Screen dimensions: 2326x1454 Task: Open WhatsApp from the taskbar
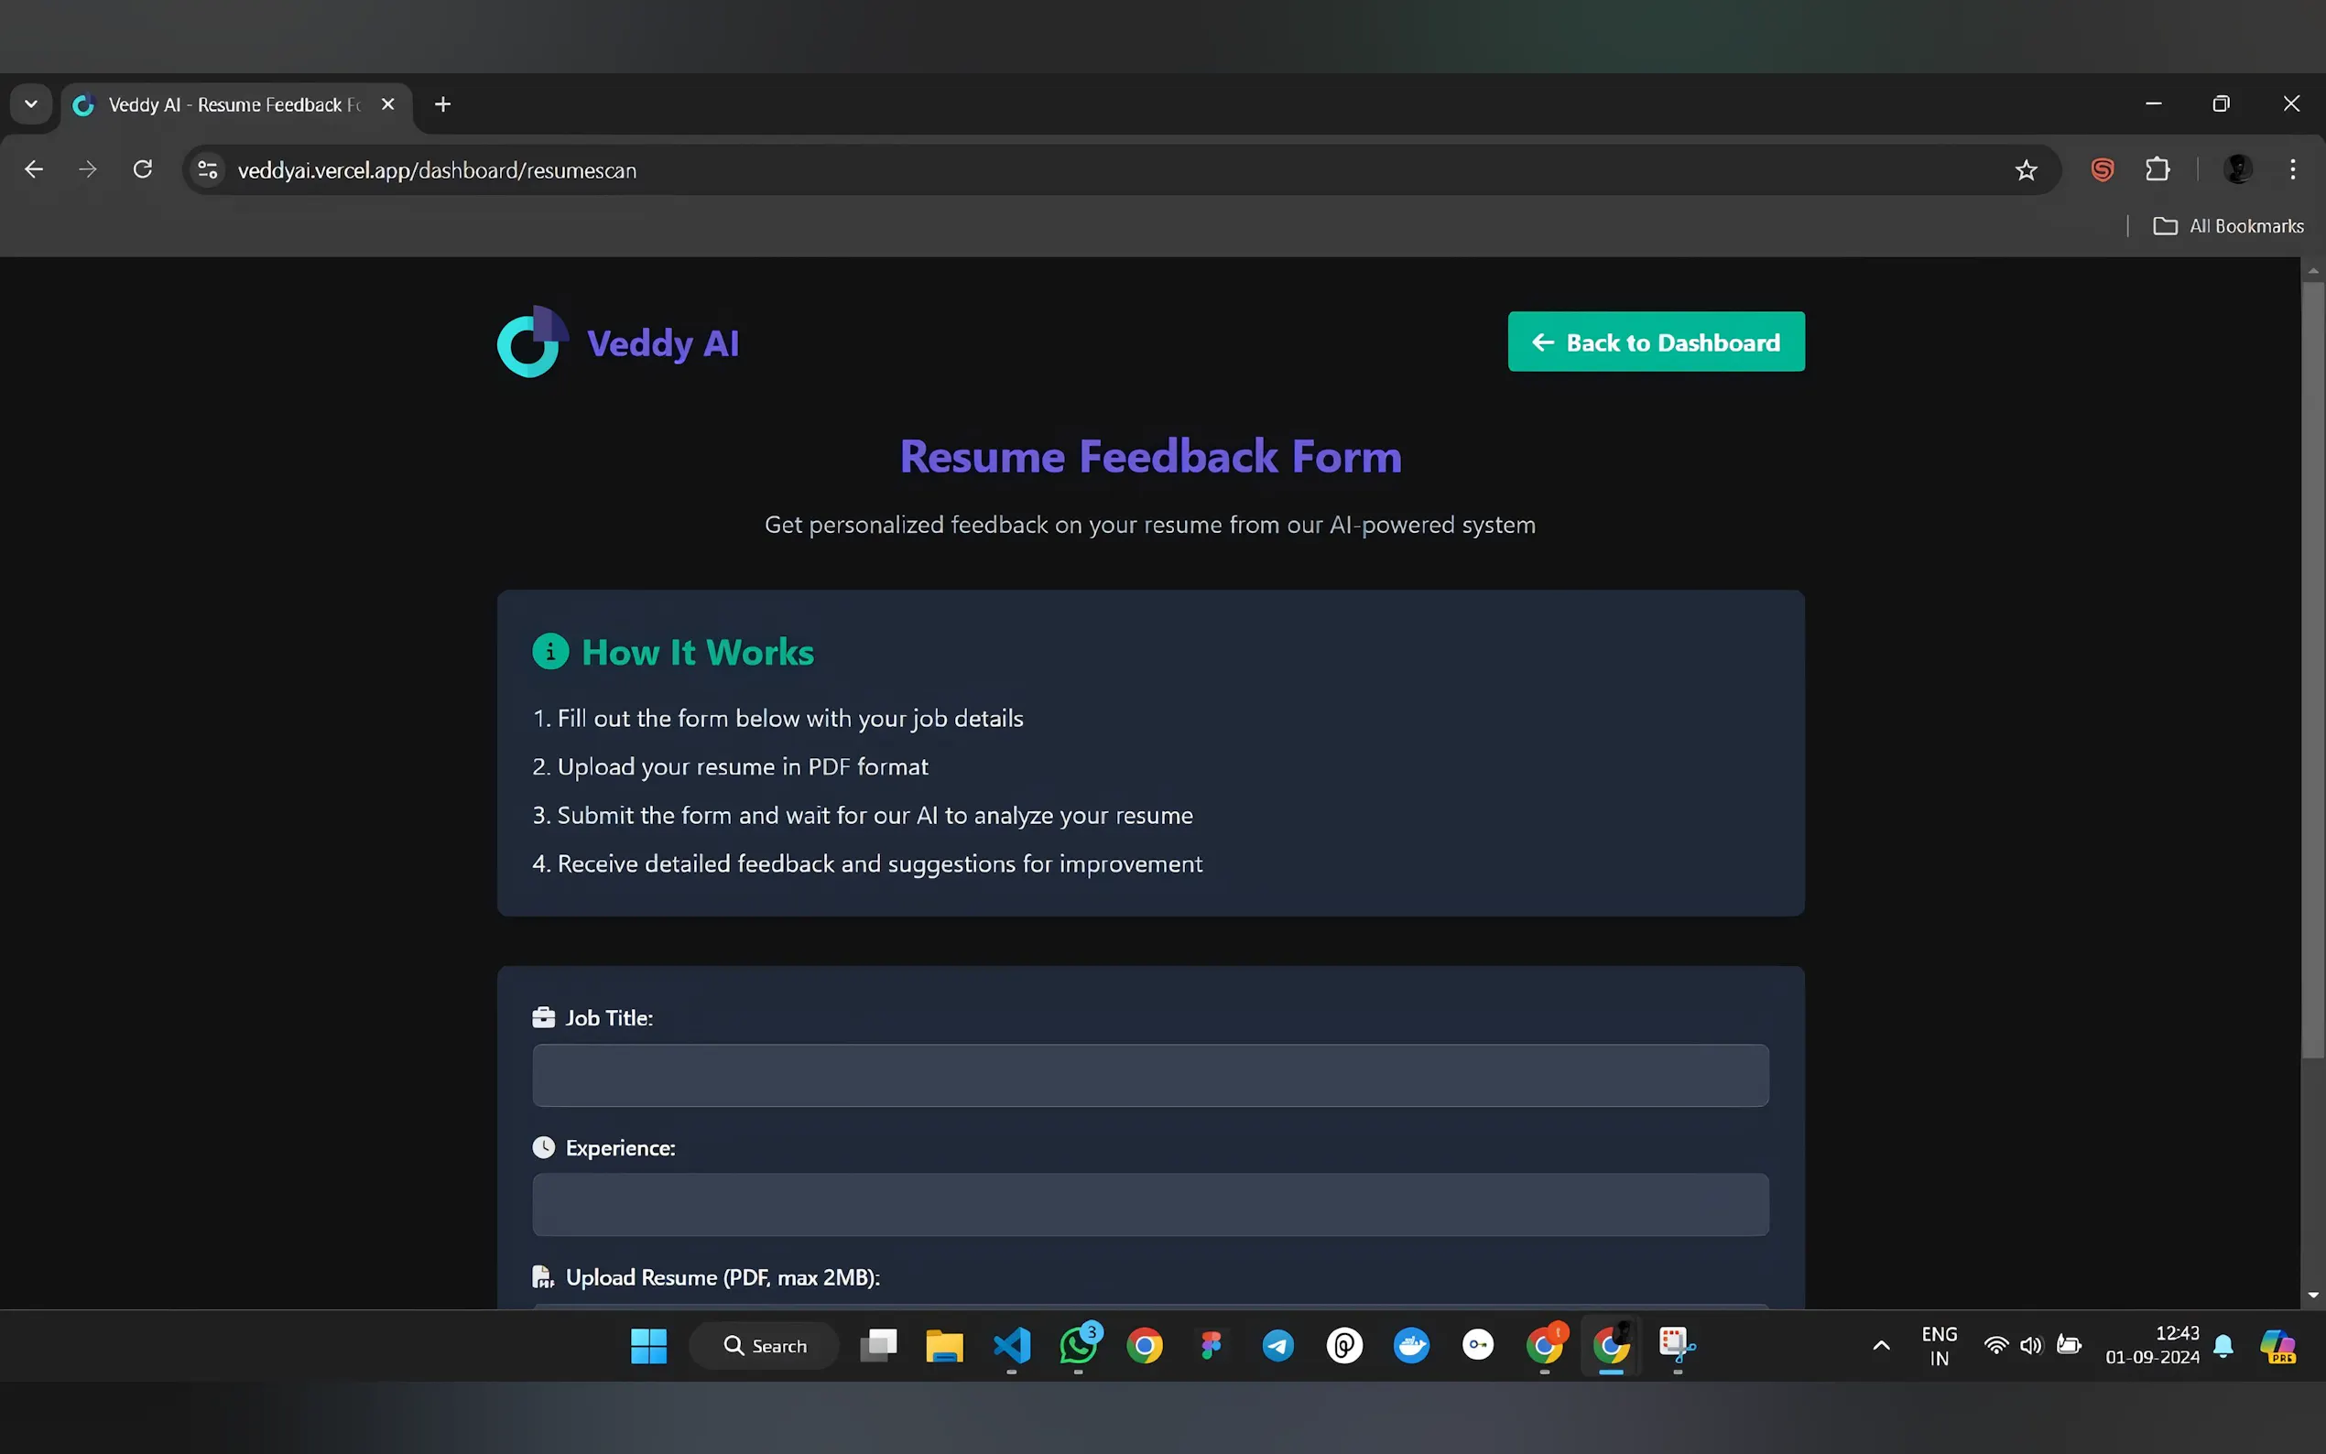coord(1078,1345)
